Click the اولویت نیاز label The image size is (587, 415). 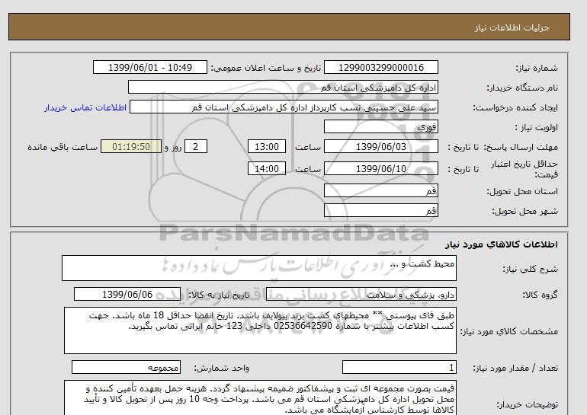[x=536, y=127]
